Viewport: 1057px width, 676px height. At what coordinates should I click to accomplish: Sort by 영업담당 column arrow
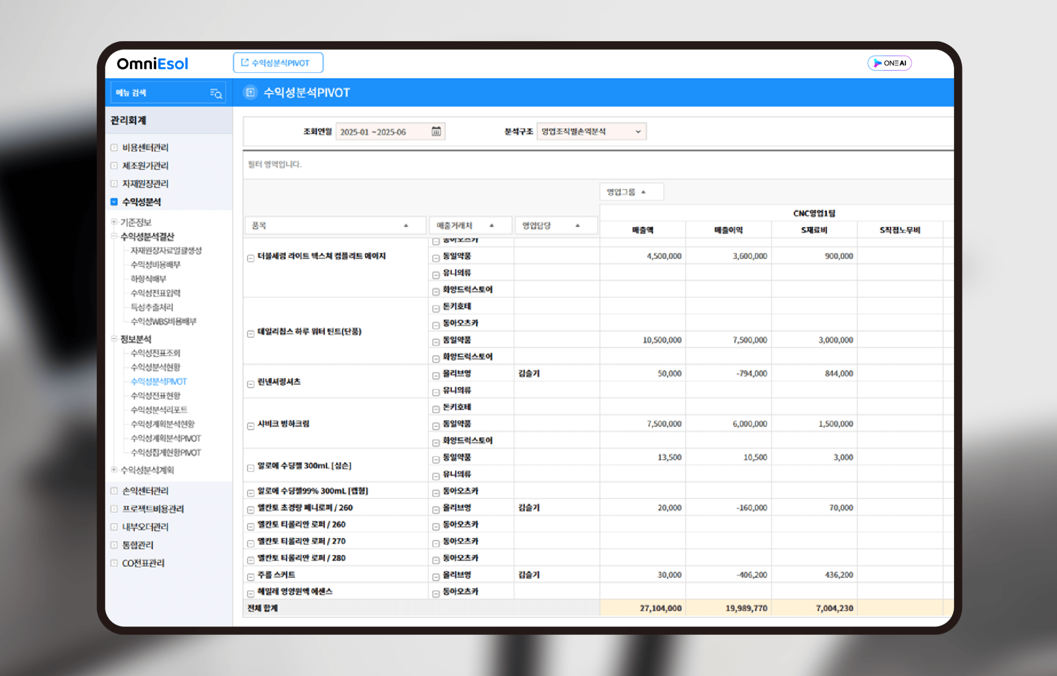(x=577, y=226)
